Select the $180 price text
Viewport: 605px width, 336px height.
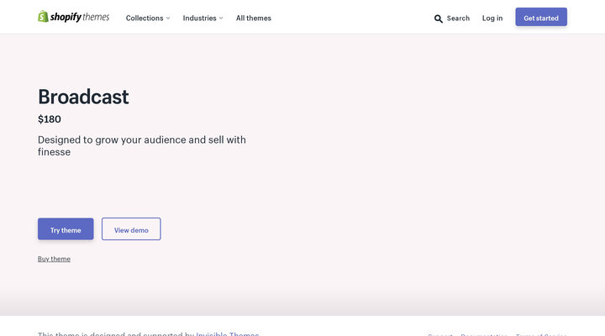(x=50, y=119)
